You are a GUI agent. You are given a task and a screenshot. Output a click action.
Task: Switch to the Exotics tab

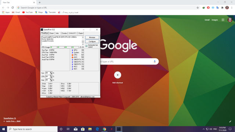(x=65, y=33)
